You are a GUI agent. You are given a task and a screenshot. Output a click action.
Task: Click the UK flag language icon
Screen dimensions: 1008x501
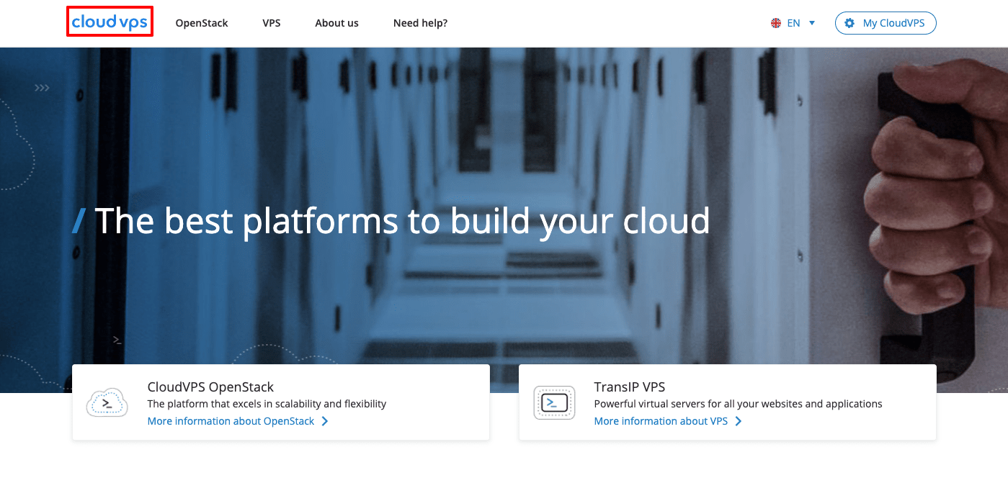point(776,23)
